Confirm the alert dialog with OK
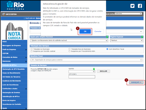The width and height of the screenshot is (146, 110). pyautogui.click(x=85, y=31)
